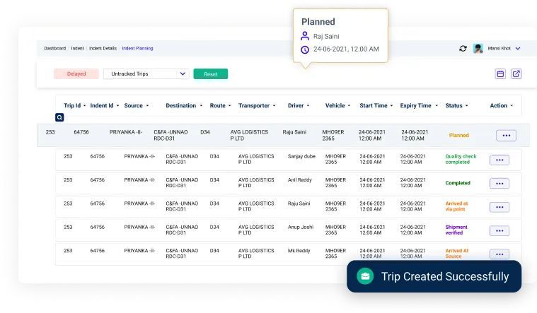Open Indent Details in the breadcrumb

pos(103,49)
